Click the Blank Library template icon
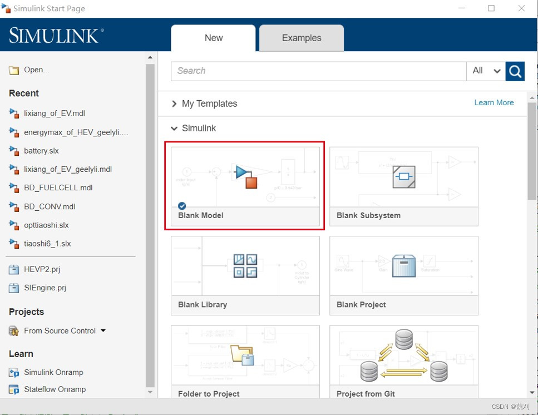 pos(245,266)
